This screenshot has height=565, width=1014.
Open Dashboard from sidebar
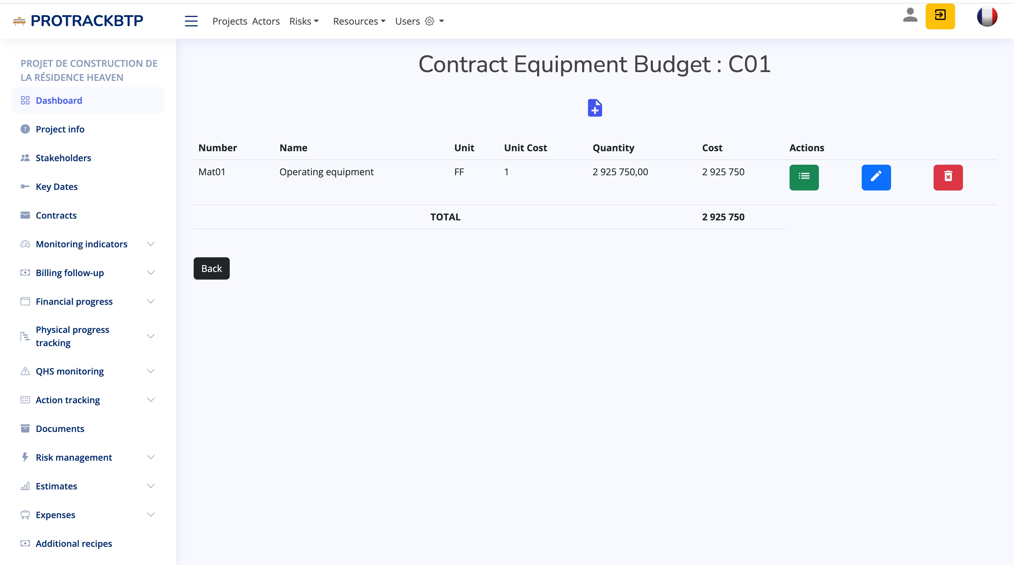(88, 100)
